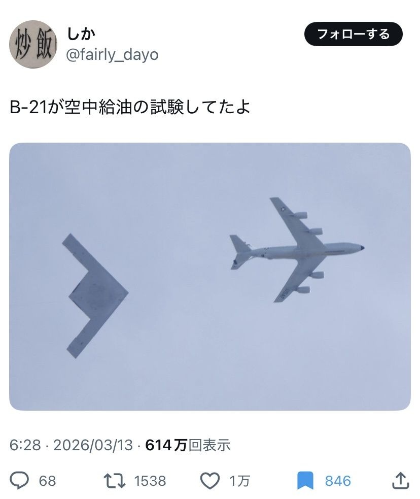Click the 6:28 post time
The height and width of the screenshot is (499, 420).
pyautogui.click(x=25, y=445)
